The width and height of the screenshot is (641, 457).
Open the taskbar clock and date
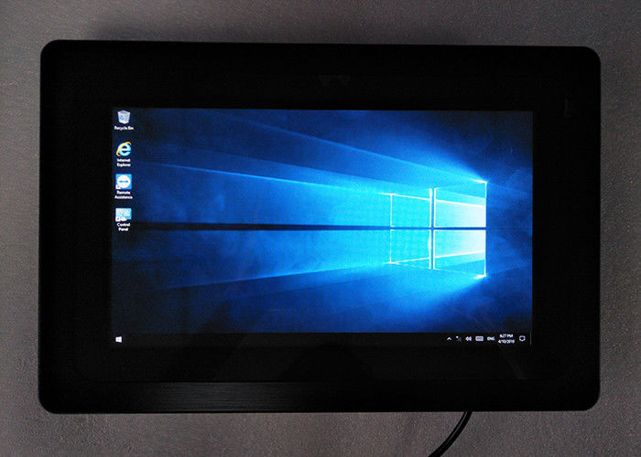[x=506, y=339]
